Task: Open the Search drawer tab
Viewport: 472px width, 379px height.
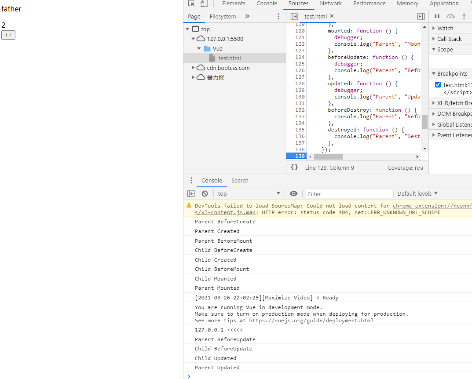Action: pyautogui.click(x=240, y=180)
